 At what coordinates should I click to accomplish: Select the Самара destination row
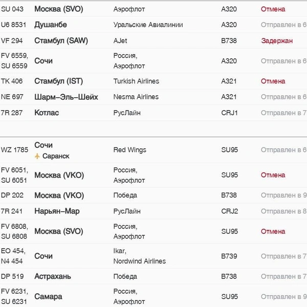(153, 296)
